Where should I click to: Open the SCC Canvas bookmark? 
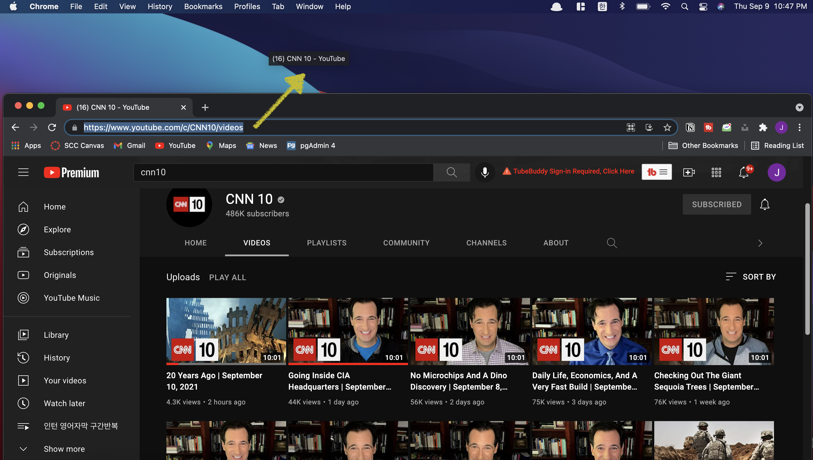pyautogui.click(x=78, y=145)
